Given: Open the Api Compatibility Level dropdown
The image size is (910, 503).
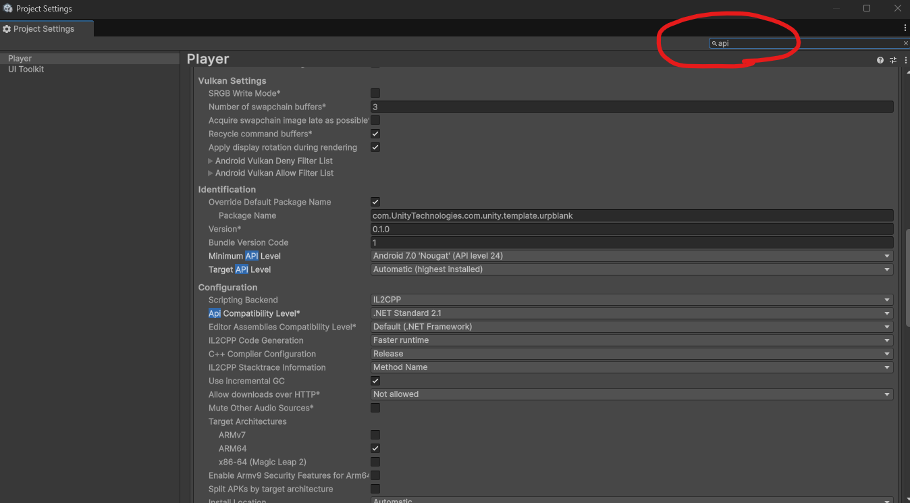Looking at the screenshot, I should [631, 313].
